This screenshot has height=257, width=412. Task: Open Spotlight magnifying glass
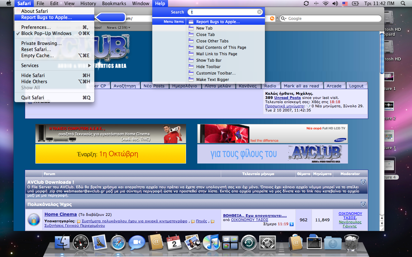[403, 4]
